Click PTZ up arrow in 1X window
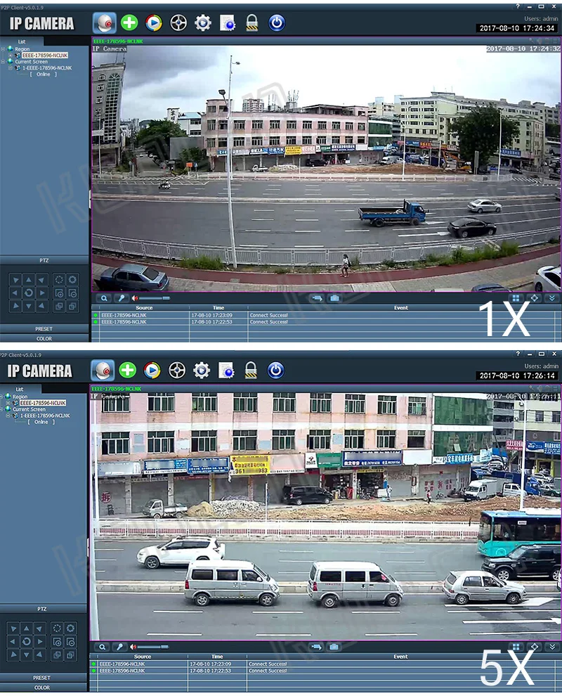 coord(28,280)
